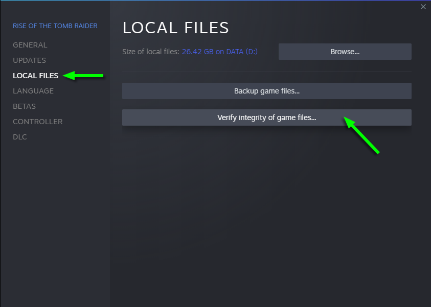Show the CONTROLLER settings

tap(37, 122)
